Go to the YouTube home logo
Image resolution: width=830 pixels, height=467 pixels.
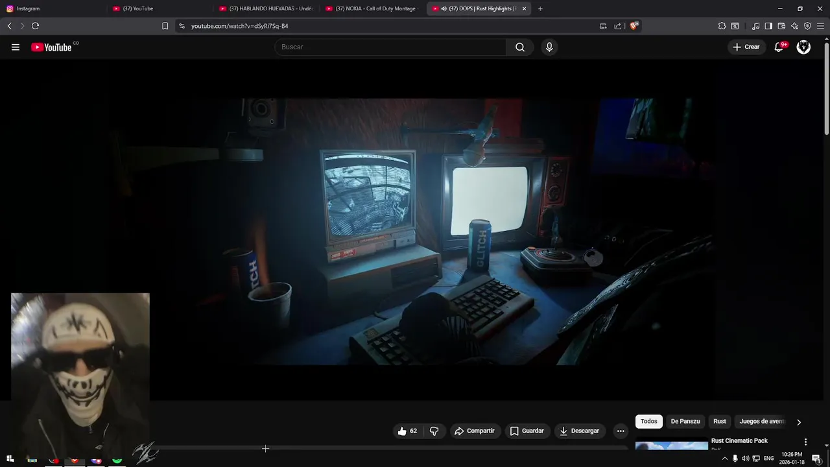tap(51, 47)
